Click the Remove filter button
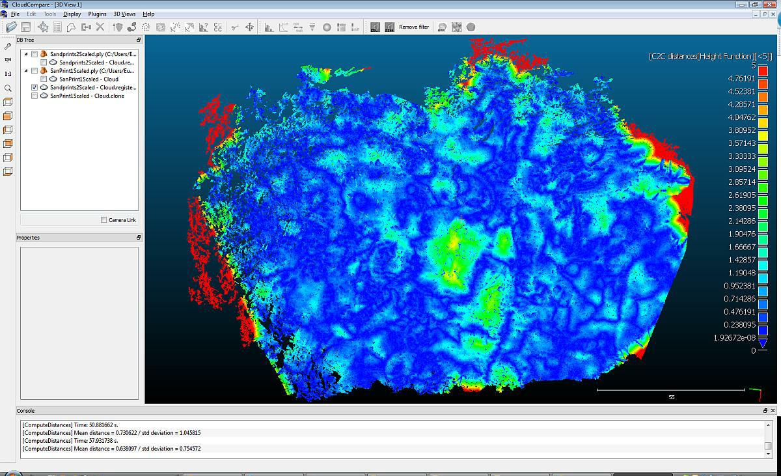The image size is (781, 476). 414,27
